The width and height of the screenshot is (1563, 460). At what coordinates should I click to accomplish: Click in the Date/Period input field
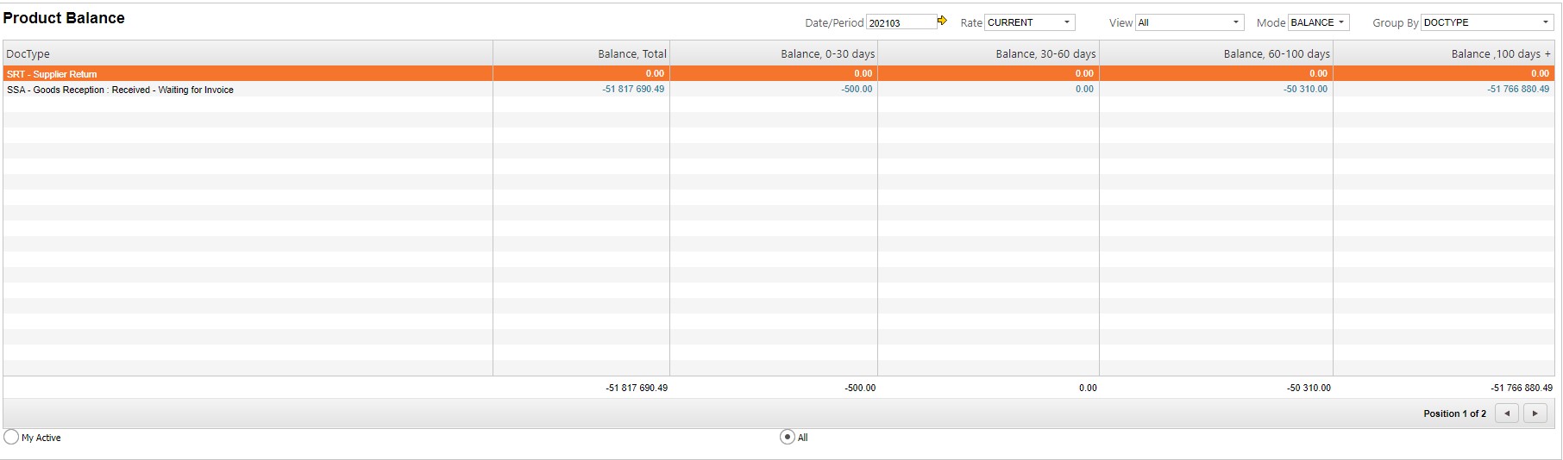(x=901, y=23)
